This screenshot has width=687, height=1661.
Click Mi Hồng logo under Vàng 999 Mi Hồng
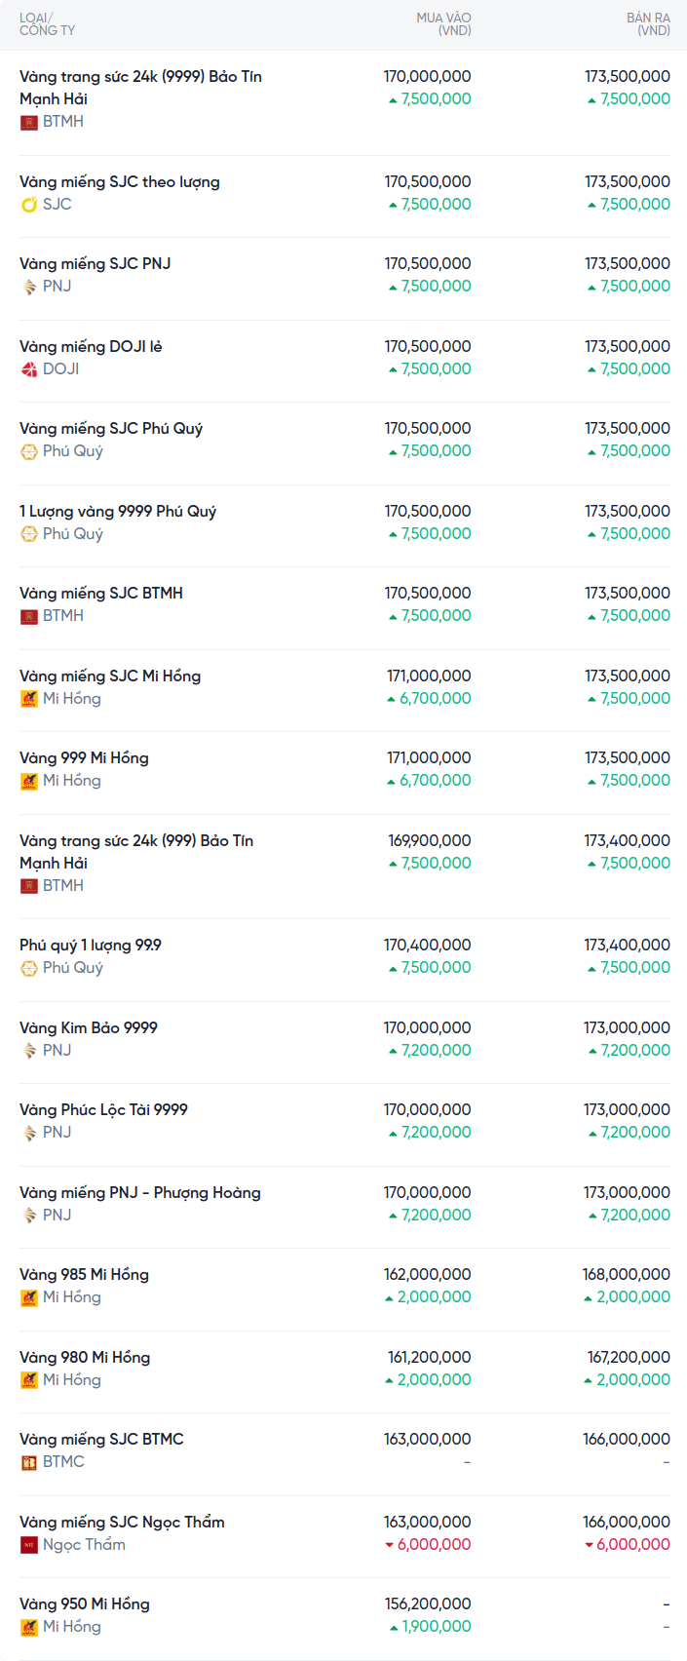[29, 781]
